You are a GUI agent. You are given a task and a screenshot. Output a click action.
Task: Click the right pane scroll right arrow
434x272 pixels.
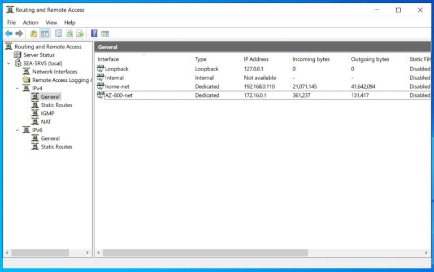pyautogui.click(x=426, y=252)
